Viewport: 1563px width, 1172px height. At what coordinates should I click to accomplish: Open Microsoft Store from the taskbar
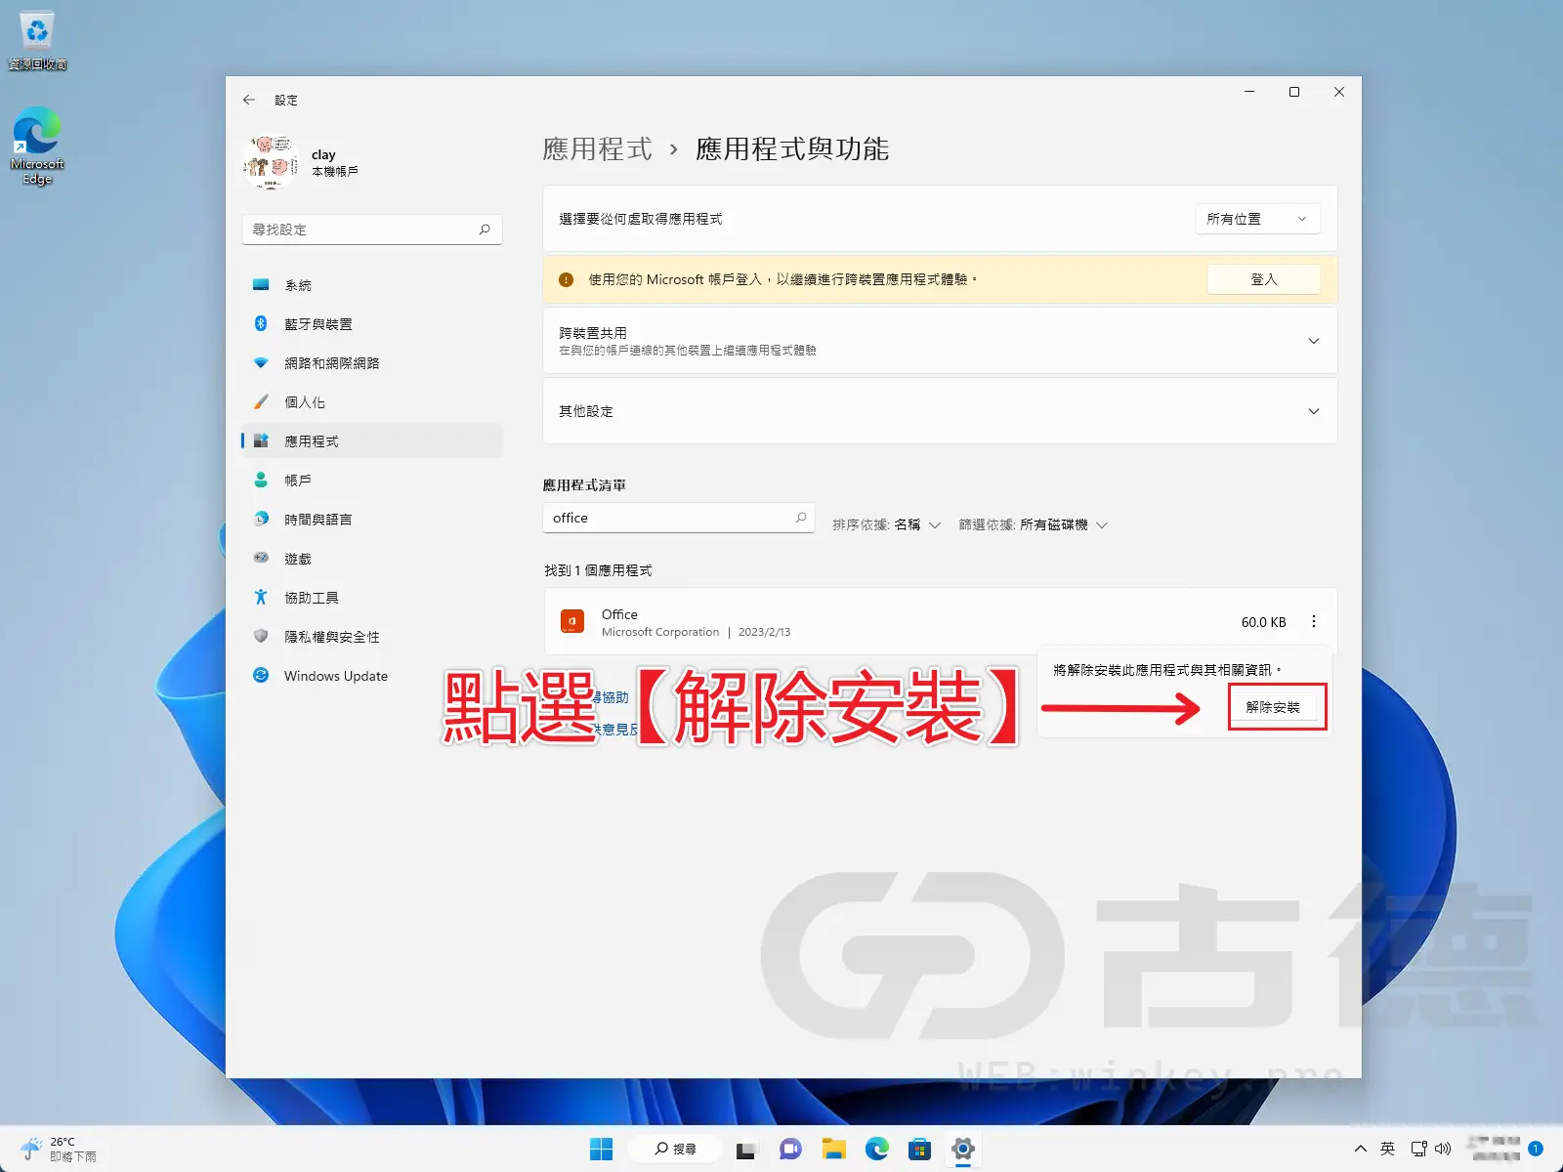pyautogui.click(x=918, y=1149)
